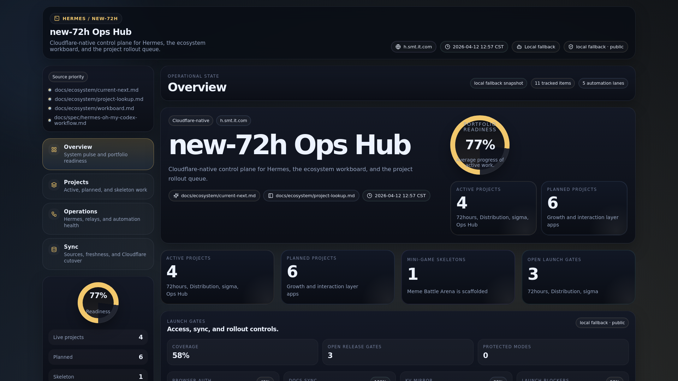This screenshot has width=678, height=381.
Task: Open the Projects section in the sidebar
Action: point(98,186)
